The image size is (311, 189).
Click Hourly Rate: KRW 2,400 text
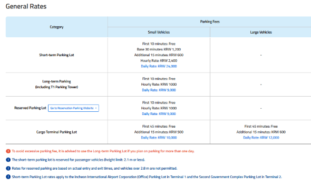tap(159, 60)
